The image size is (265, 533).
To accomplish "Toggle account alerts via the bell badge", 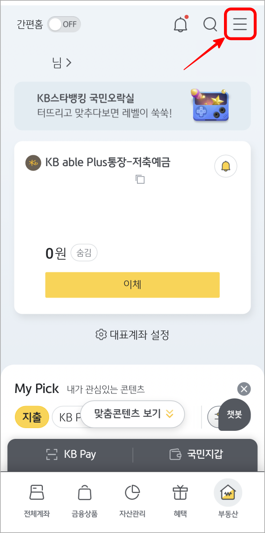I will pos(225,166).
